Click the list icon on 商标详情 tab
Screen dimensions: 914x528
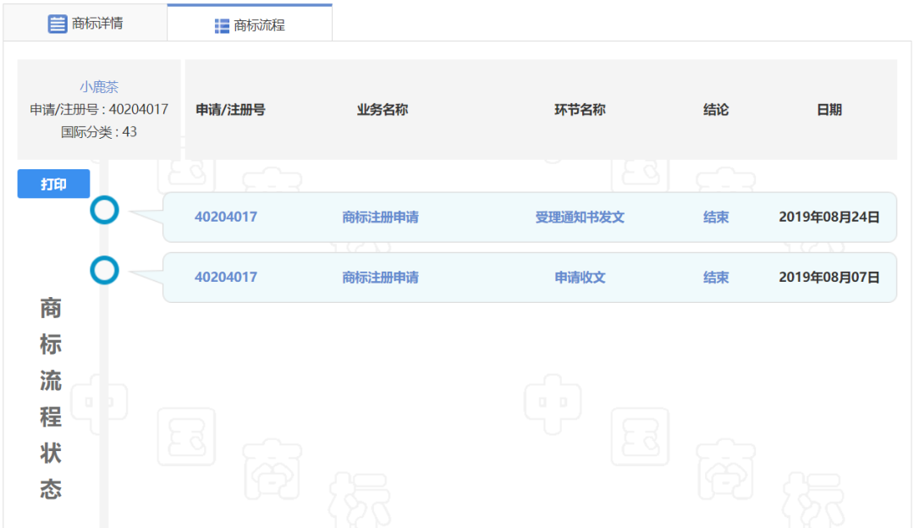tap(58, 24)
